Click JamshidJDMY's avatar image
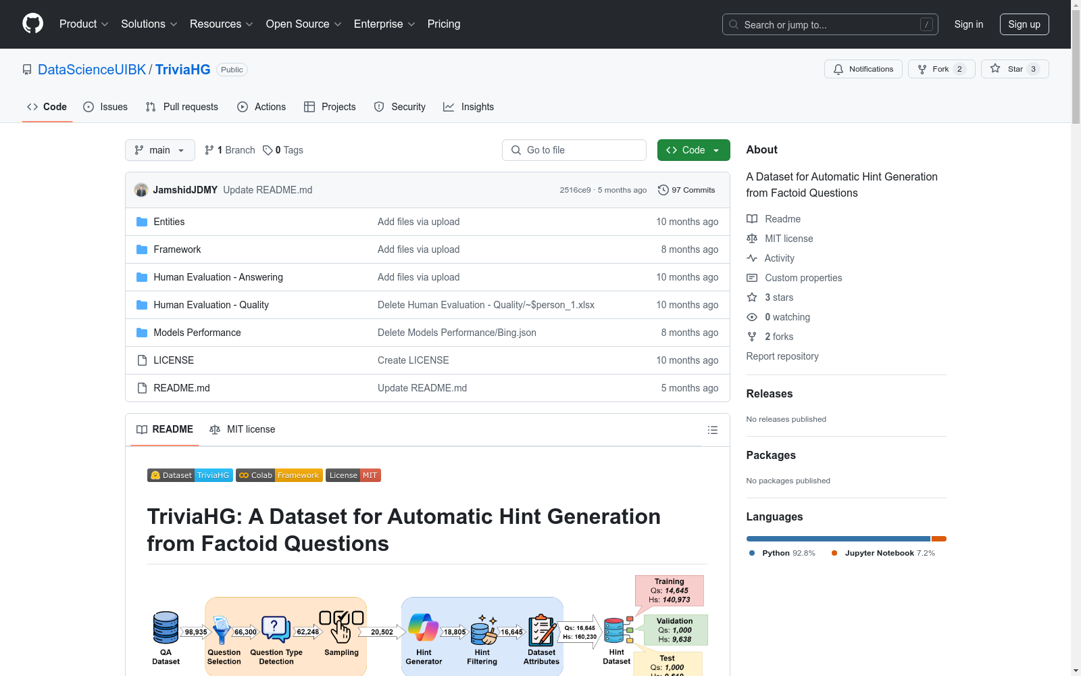This screenshot has width=1081, height=676. (x=141, y=190)
